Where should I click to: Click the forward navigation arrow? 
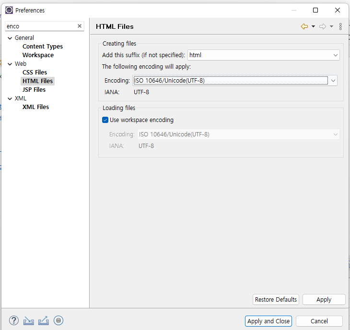[x=323, y=26]
